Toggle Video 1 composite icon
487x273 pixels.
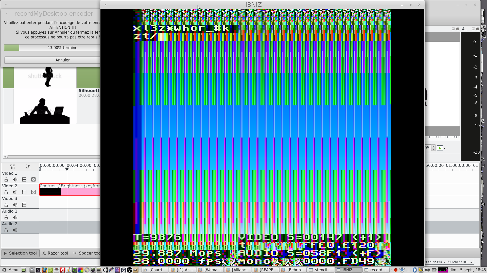(x=33, y=179)
